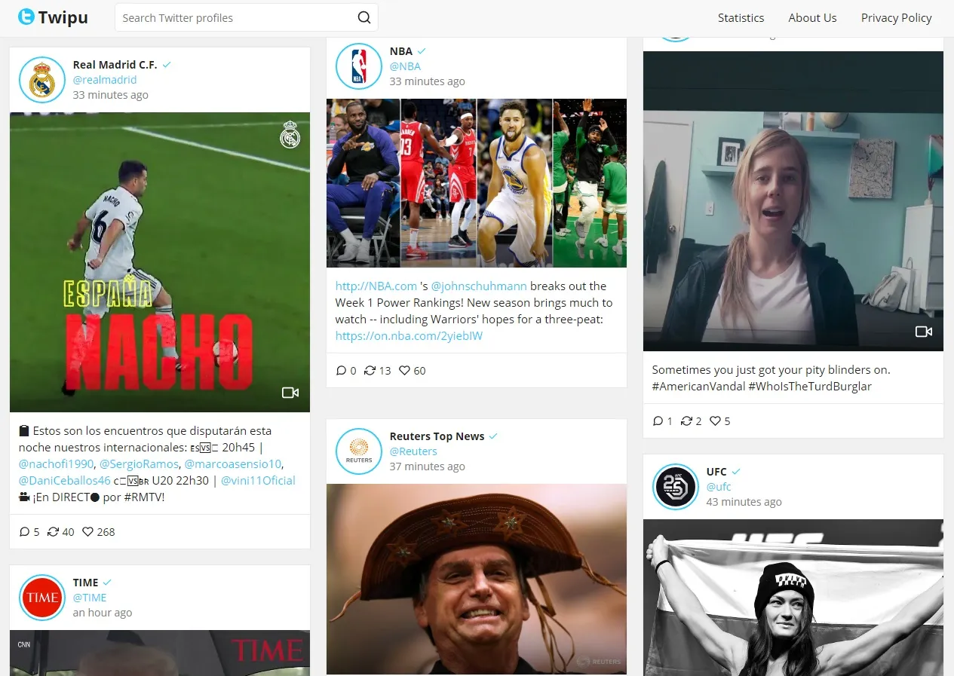Open the @Reuters handle link
954x676 pixels.
(413, 451)
